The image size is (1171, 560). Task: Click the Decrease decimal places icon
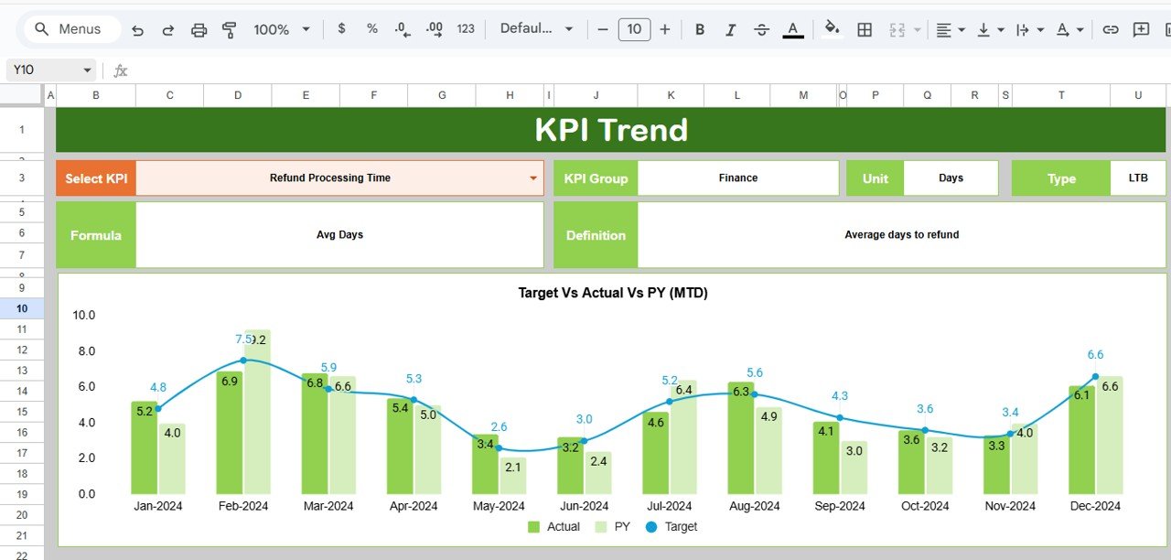pos(402,29)
